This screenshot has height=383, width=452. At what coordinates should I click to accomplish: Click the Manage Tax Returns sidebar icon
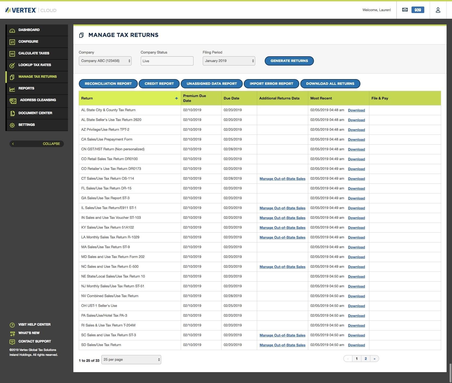[x=12, y=77]
